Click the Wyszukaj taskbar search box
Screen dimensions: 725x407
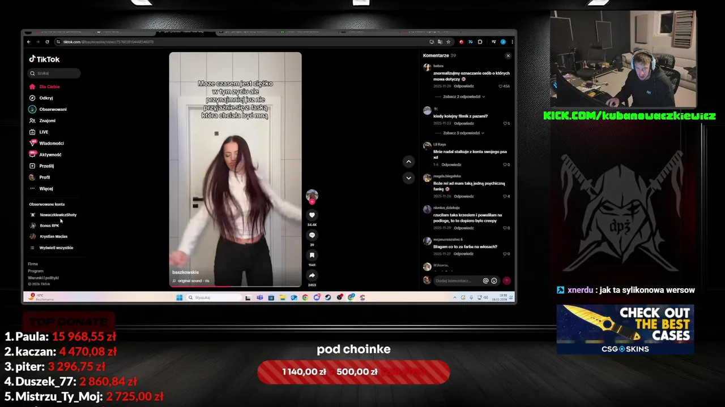214,297
